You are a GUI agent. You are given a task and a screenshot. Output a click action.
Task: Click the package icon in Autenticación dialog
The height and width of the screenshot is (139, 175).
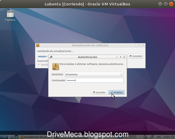point(56,67)
